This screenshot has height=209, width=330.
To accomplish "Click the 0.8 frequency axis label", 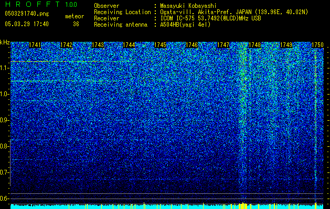I will click(x=4, y=146).
